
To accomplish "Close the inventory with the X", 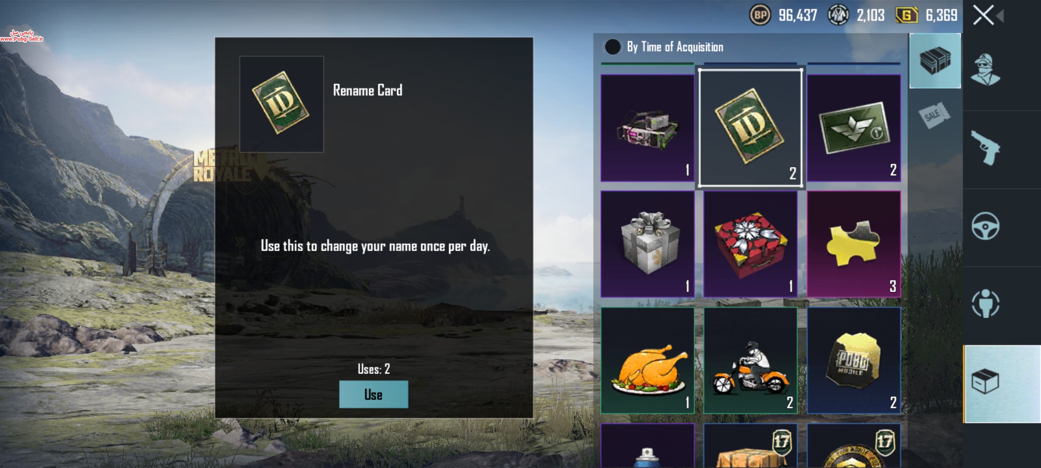I will coord(983,16).
